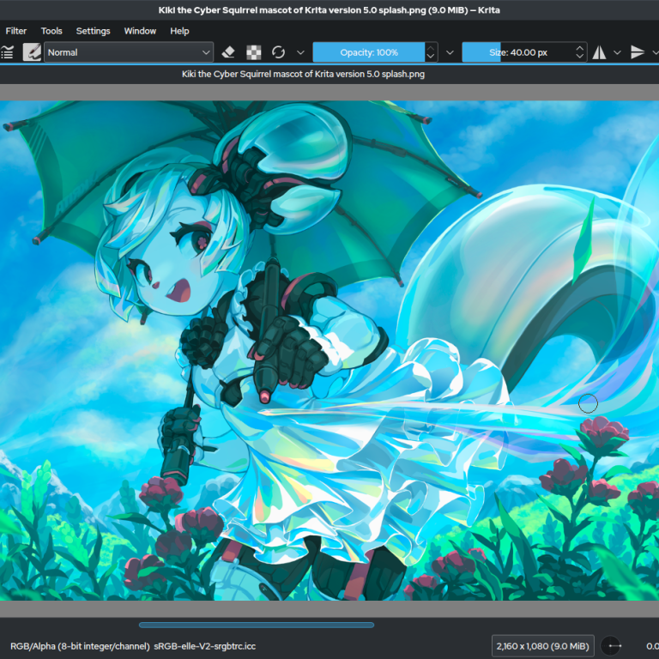The height and width of the screenshot is (659, 659).
Task: Open the Window menu
Action: 140,31
